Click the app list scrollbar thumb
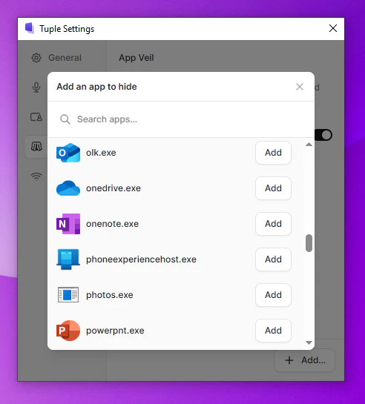 [x=309, y=243]
